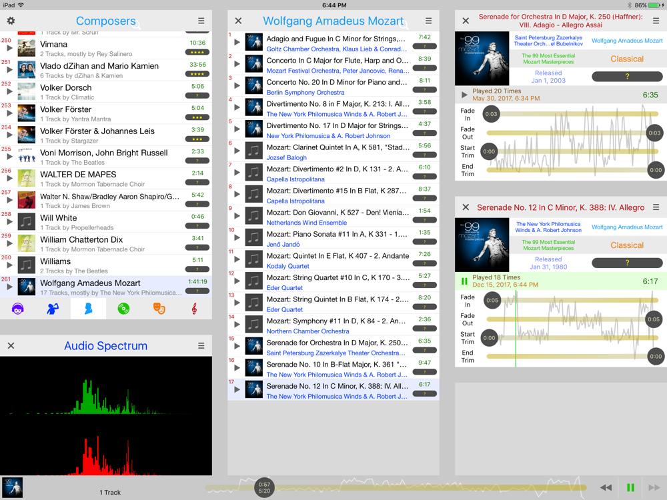Play Mozart: Don Giovanni K 527 track

[237, 215]
